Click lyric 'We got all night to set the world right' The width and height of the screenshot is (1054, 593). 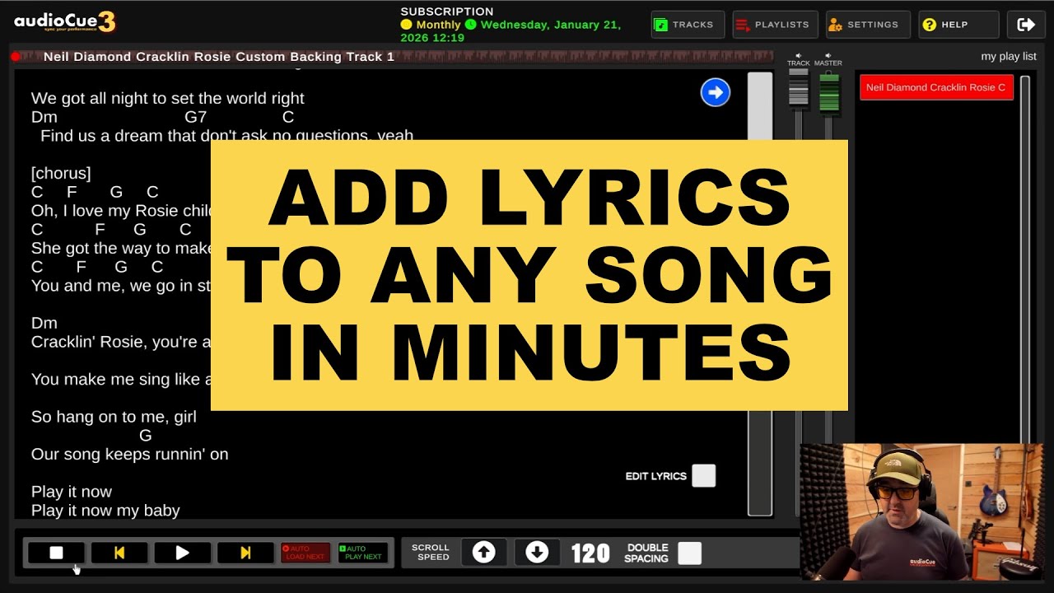[168, 98]
